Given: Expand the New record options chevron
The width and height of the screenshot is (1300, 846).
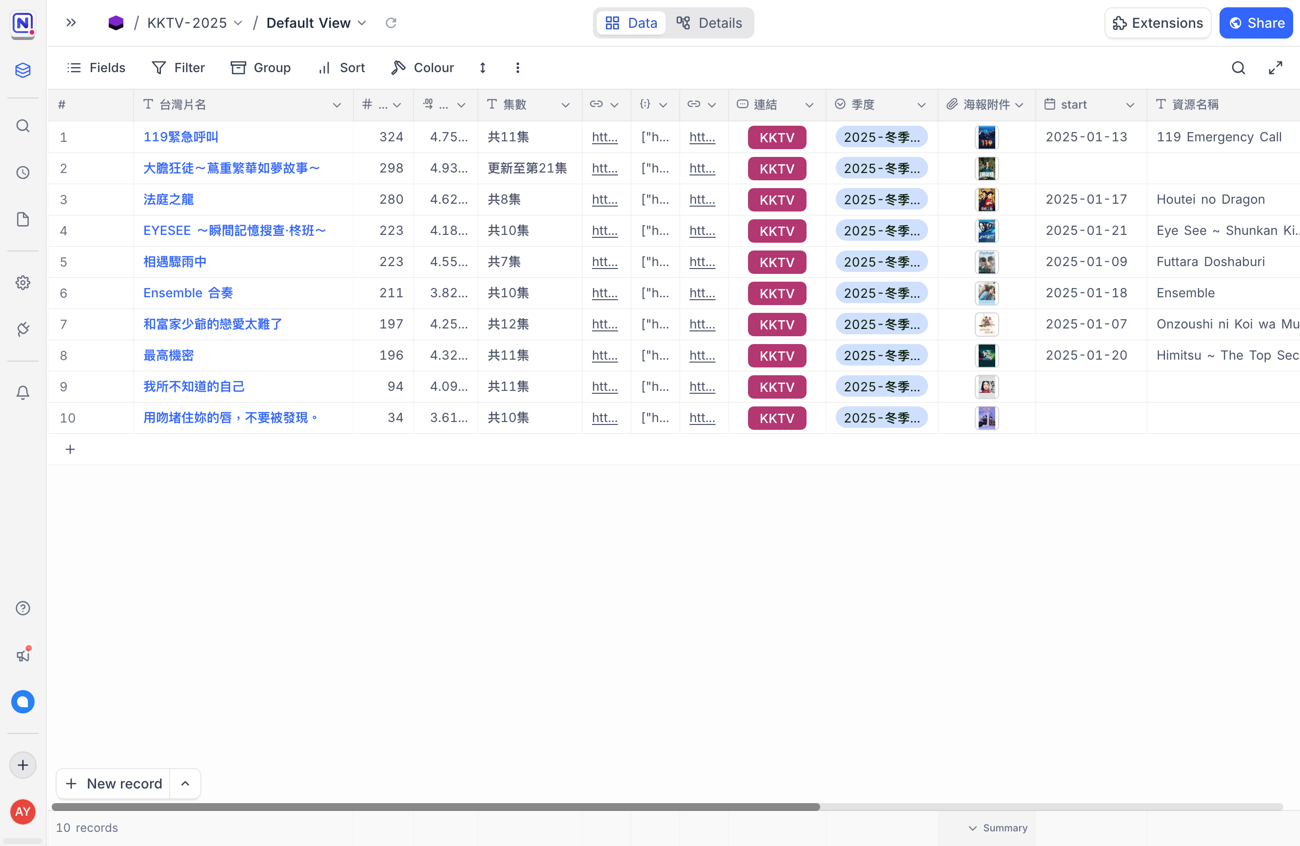Looking at the screenshot, I should (185, 783).
